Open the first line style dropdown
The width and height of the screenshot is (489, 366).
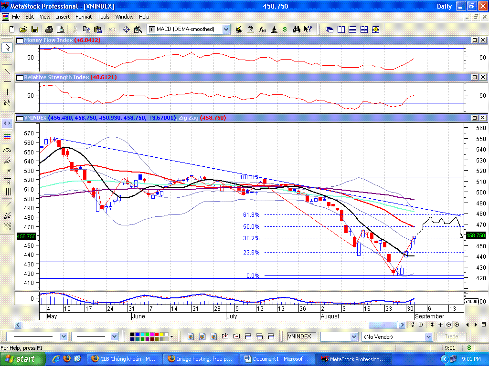click(64, 336)
